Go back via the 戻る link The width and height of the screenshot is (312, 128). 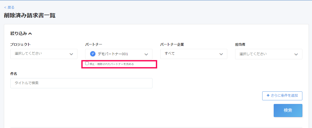(9, 8)
